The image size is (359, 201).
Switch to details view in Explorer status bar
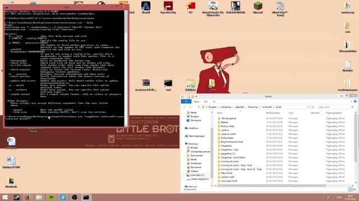coord(351,189)
